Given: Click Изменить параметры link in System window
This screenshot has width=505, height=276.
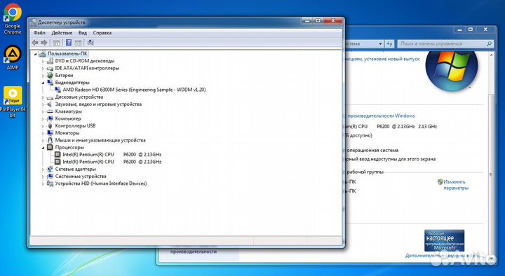Looking at the screenshot, I should click(x=455, y=185).
